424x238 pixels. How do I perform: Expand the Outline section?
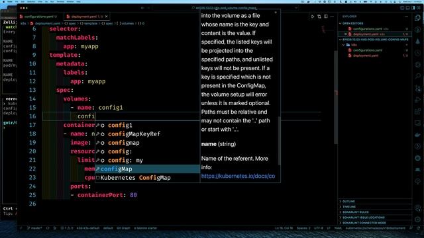click(x=374, y=201)
